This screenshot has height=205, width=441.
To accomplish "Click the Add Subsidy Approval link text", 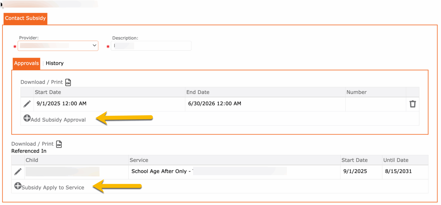I will [58, 120].
